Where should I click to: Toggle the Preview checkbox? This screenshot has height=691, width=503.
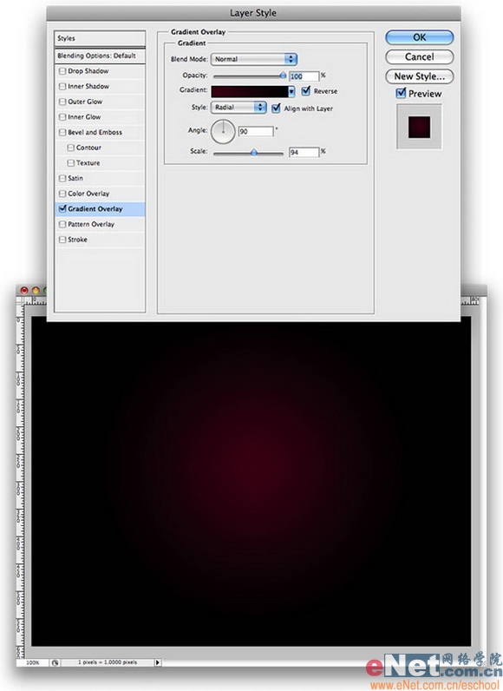point(401,93)
